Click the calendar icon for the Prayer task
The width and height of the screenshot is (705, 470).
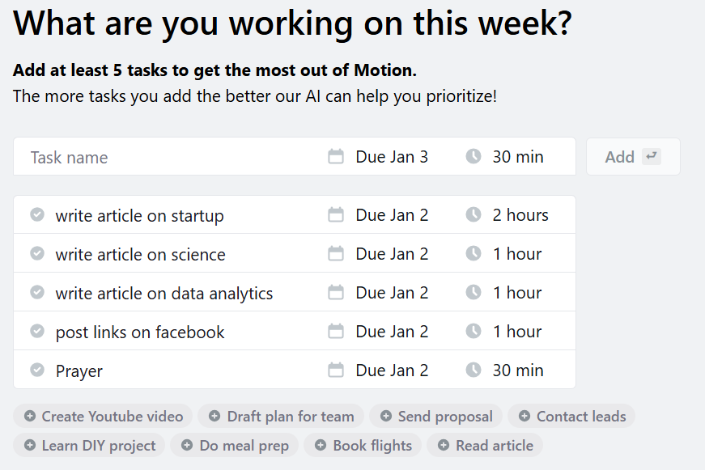point(335,370)
